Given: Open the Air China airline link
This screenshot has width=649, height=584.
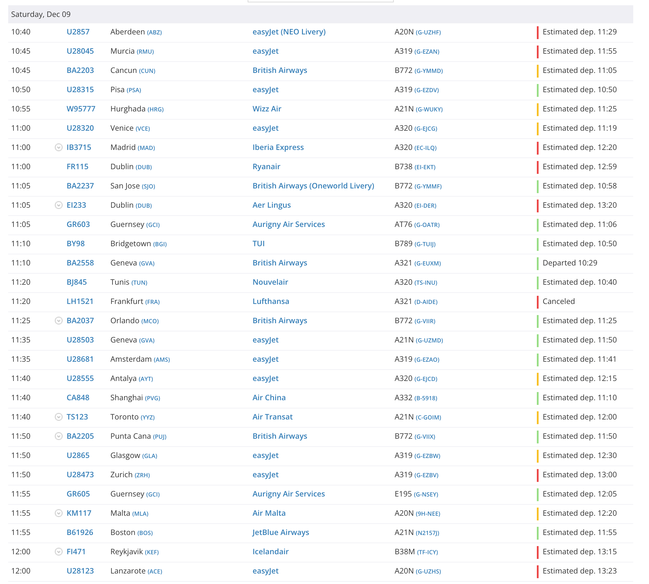Looking at the screenshot, I should pyautogui.click(x=269, y=398).
